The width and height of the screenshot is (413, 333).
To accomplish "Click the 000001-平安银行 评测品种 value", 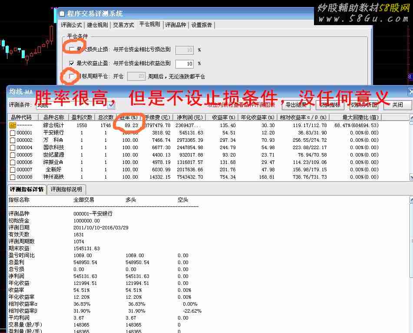I will click(x=93, y=214).
